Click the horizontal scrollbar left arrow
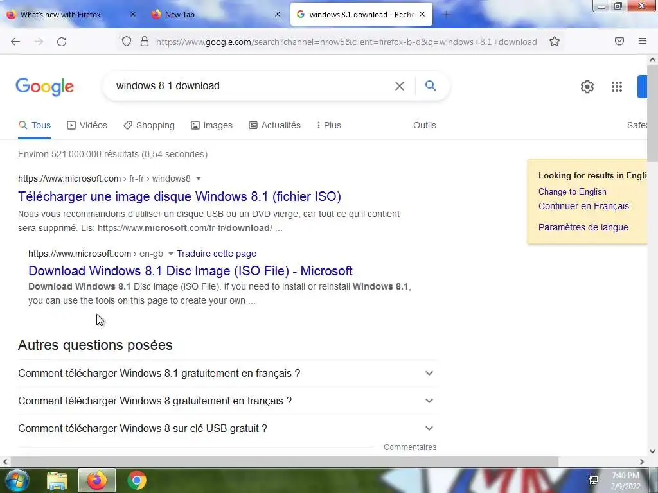Image resolution: width=658 pixels, height=493 pixels. point(4,462)
